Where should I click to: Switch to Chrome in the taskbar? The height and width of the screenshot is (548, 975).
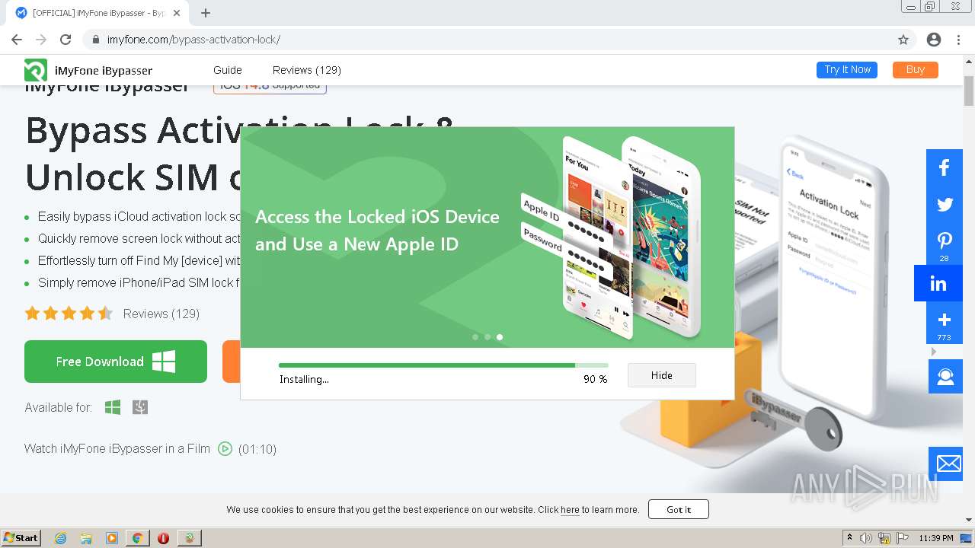138,538
